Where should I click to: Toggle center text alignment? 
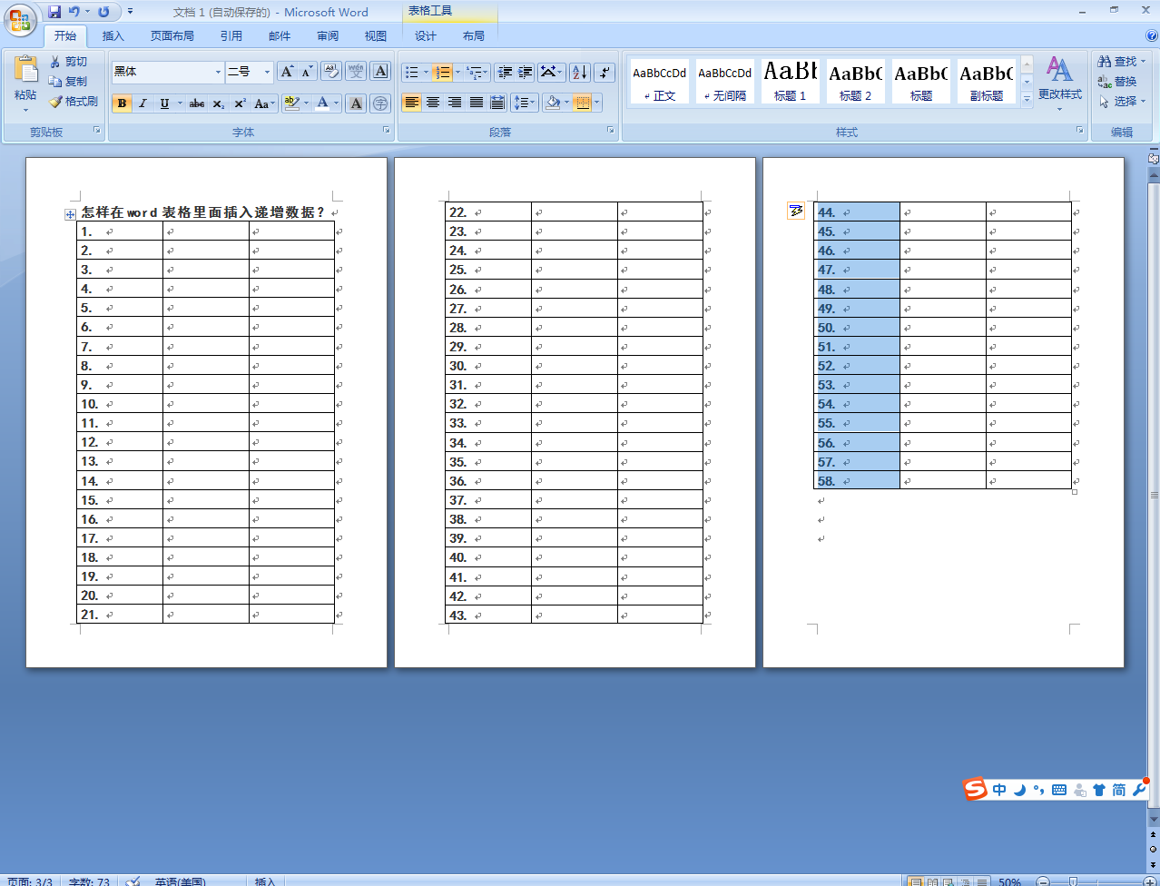coord(433,103)
